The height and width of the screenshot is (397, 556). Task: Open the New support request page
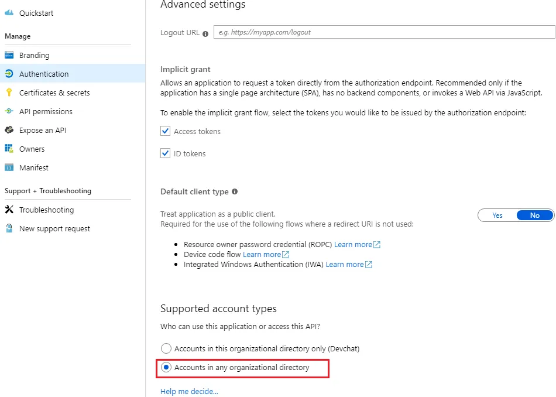(54, 228)
